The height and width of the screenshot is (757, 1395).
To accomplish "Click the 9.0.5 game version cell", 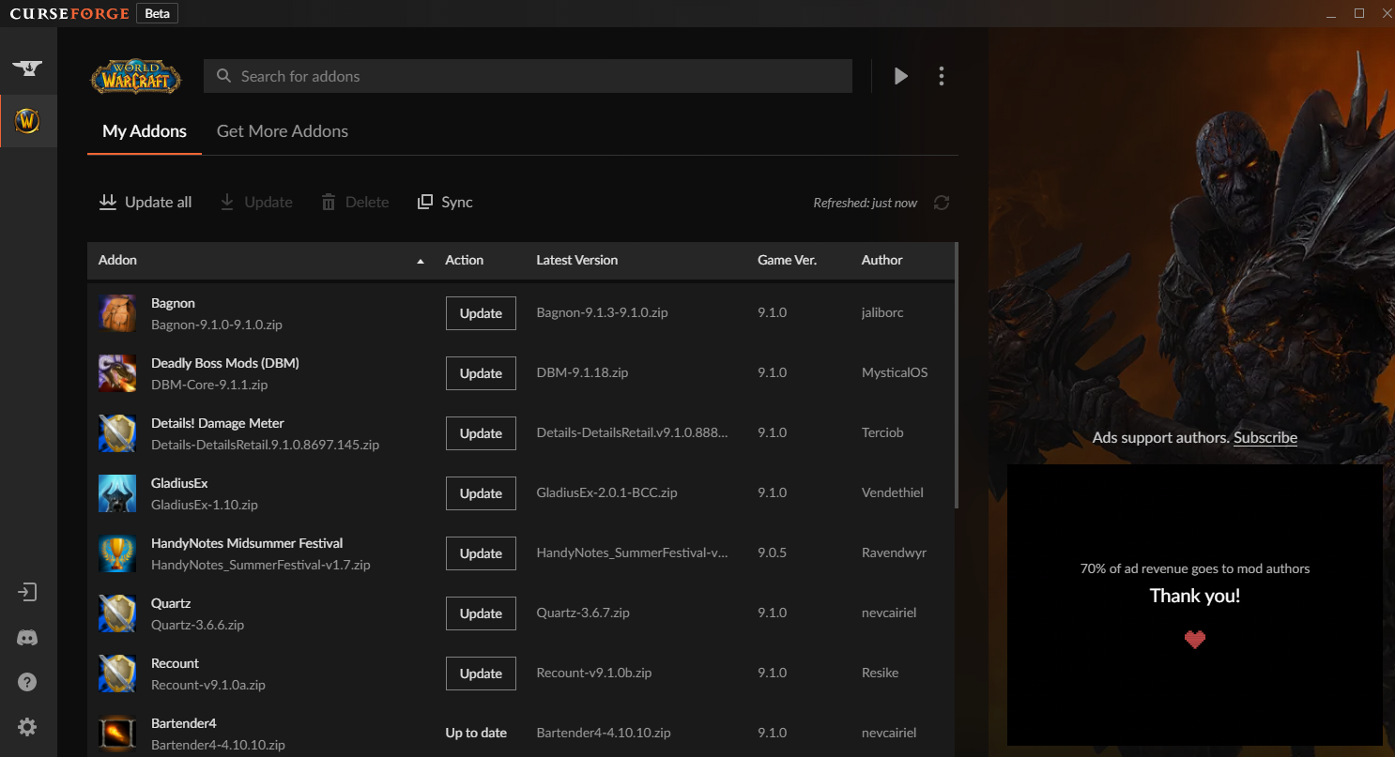I will [773, 553].
